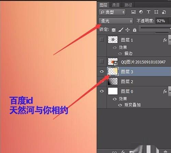Adjust the opacity popup slider track

tap(156, 28)
